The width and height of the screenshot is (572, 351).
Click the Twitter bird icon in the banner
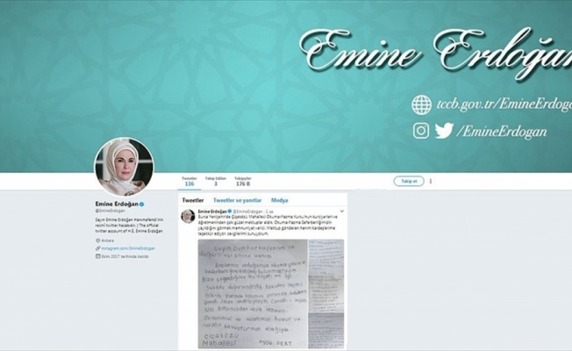(x=444, y=131)
